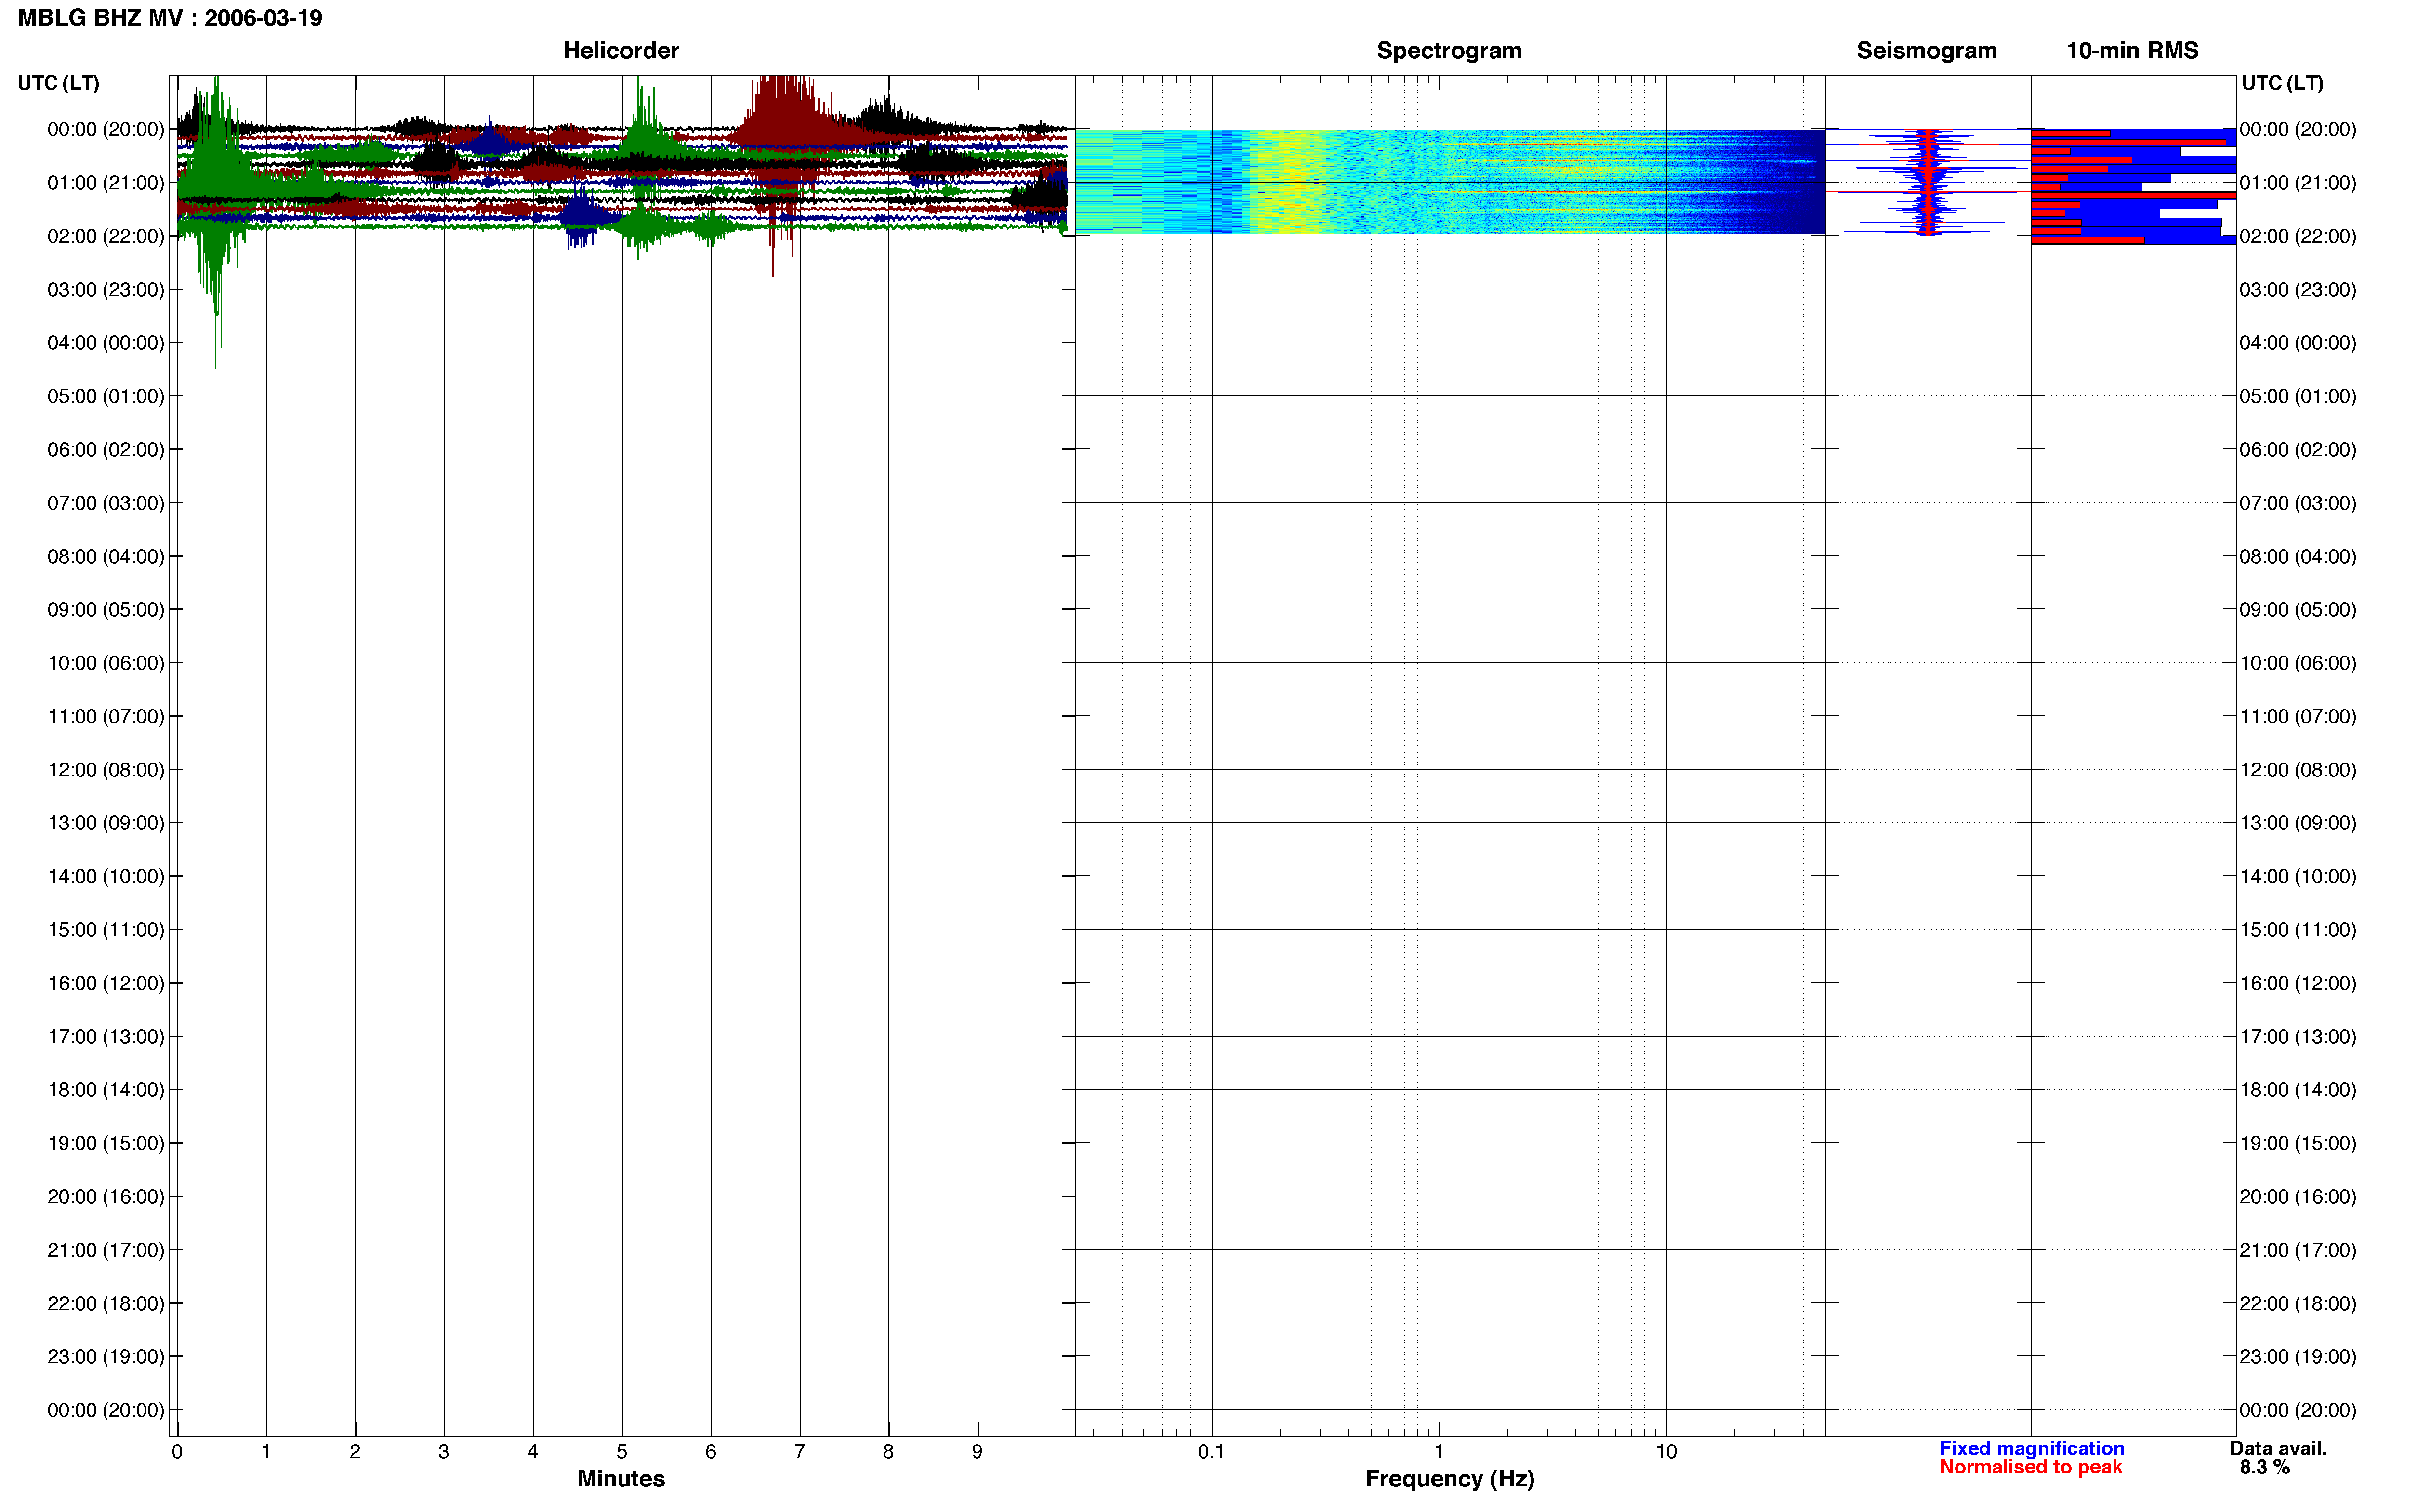Click left axis label '16:00 (12:00)'
The width and height of the screenshot is (2418, 1512).
pyautogui.click(x=106, y=983)
